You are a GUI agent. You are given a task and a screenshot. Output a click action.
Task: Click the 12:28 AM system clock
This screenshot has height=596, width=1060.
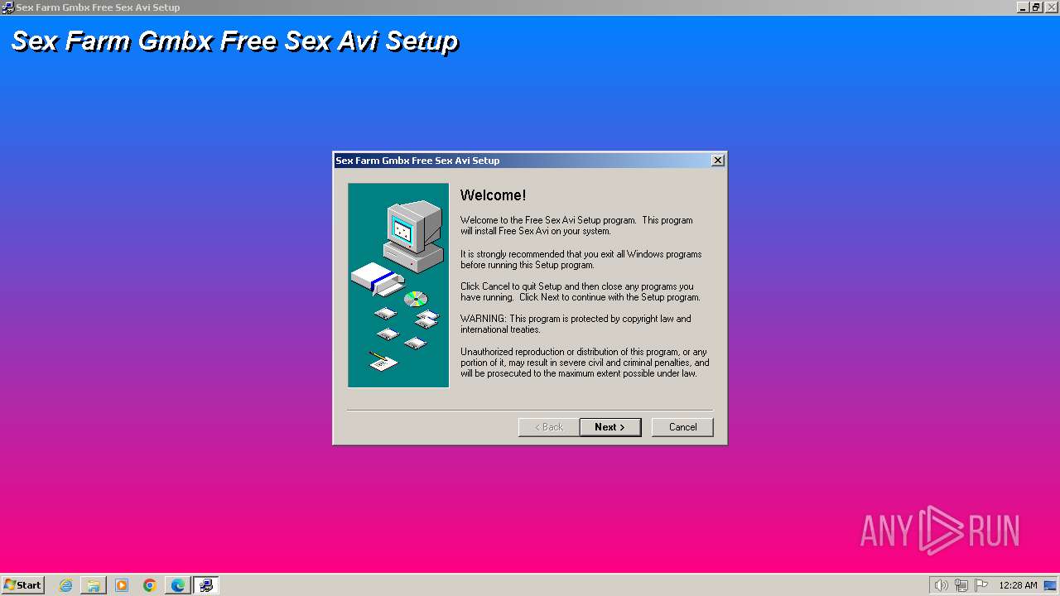(x=1018, y=585)
